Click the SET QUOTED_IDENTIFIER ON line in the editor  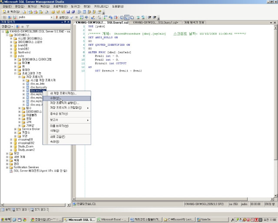pos(109,45)
